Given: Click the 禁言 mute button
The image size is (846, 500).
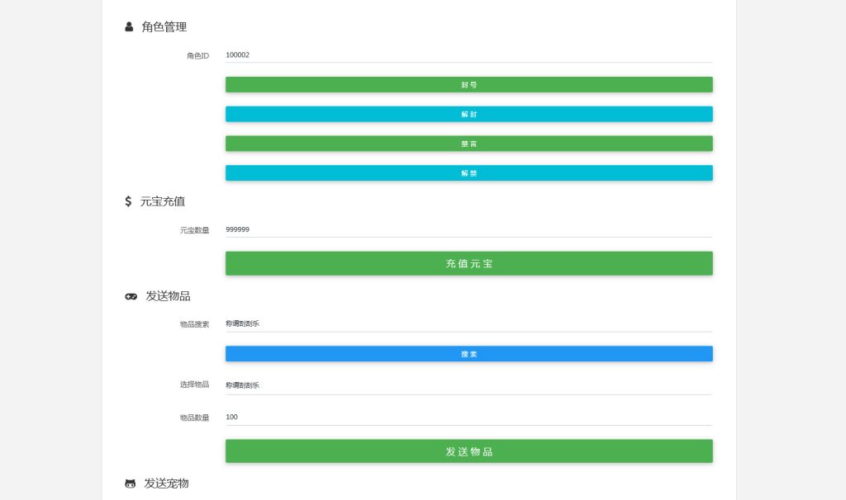Looking at the screenshot, I should click(x=468, y=143).
